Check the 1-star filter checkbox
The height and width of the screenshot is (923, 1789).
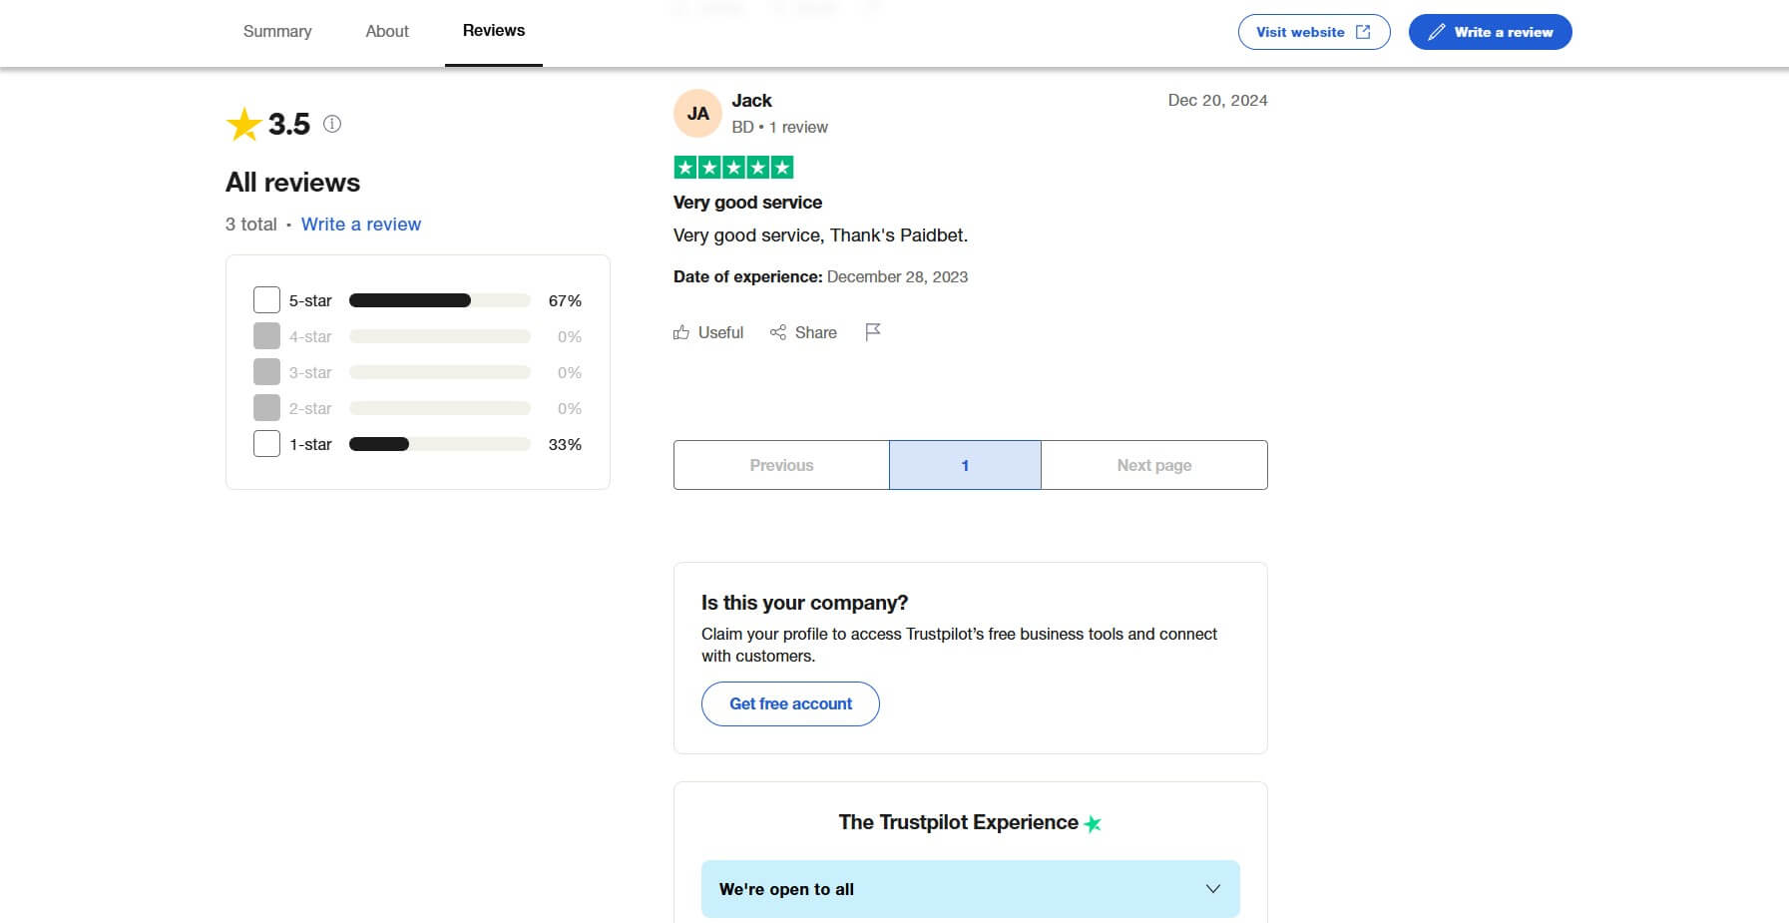266,444
